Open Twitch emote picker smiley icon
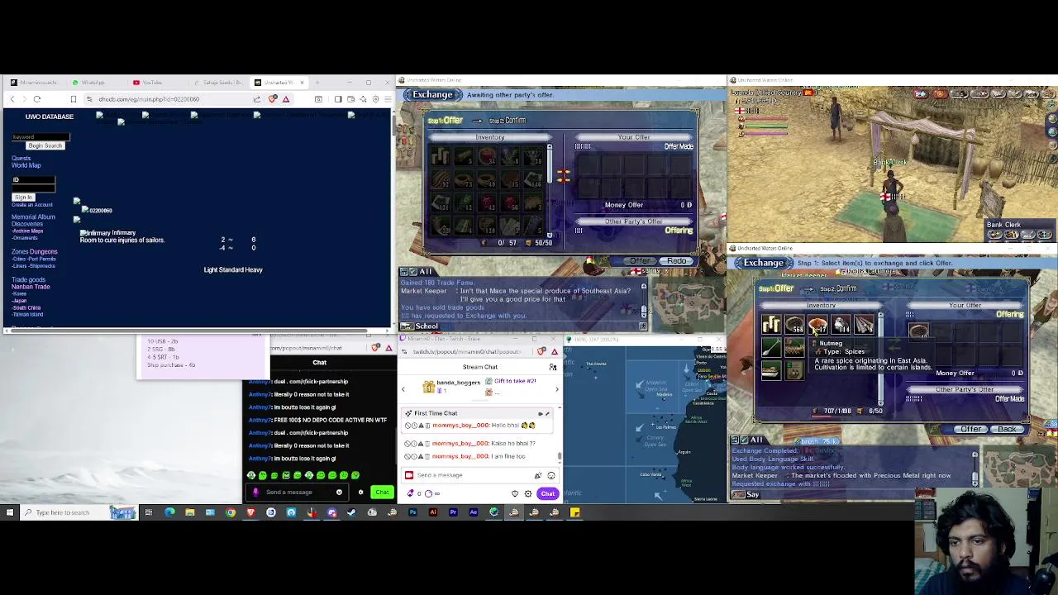The width and height of the screenshot is (1058, 595). [551, 475]
